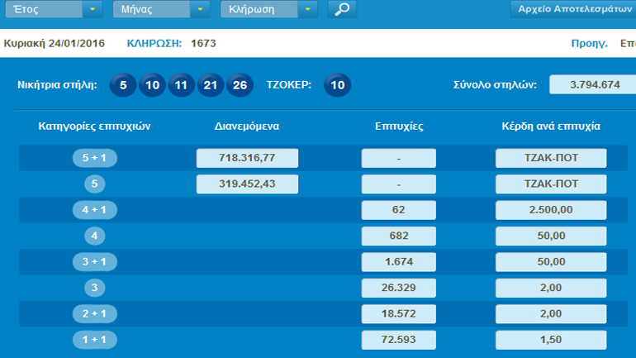Click the successes value 18.572
636x358 pixels.
pos(399,313)
